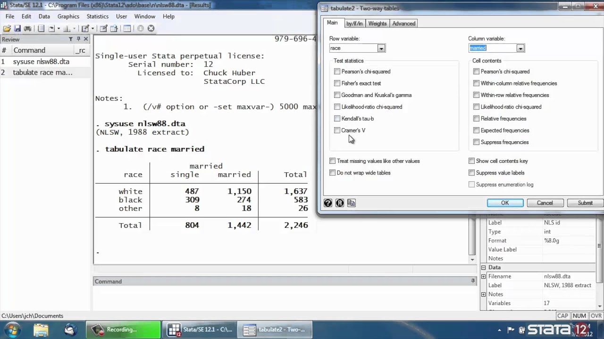Viewport: 604px width, 339px height.
Task: Click the Open file toolbar icon
Action: point(7,29)
